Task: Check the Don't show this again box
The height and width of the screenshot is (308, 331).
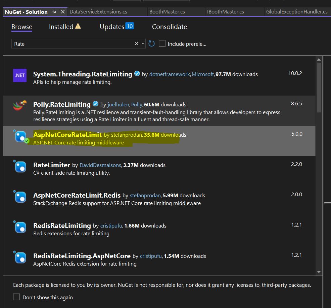Action: pos(16,297)
